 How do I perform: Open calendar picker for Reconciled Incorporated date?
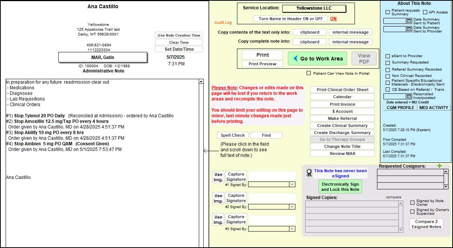coord(409,96)
